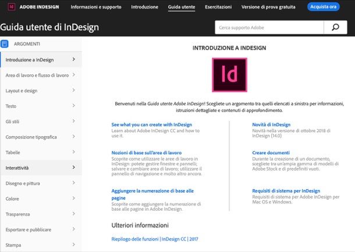Click the blue Argomenti book icon
Viewport: 355px width, 252px height.
[4, 44]
